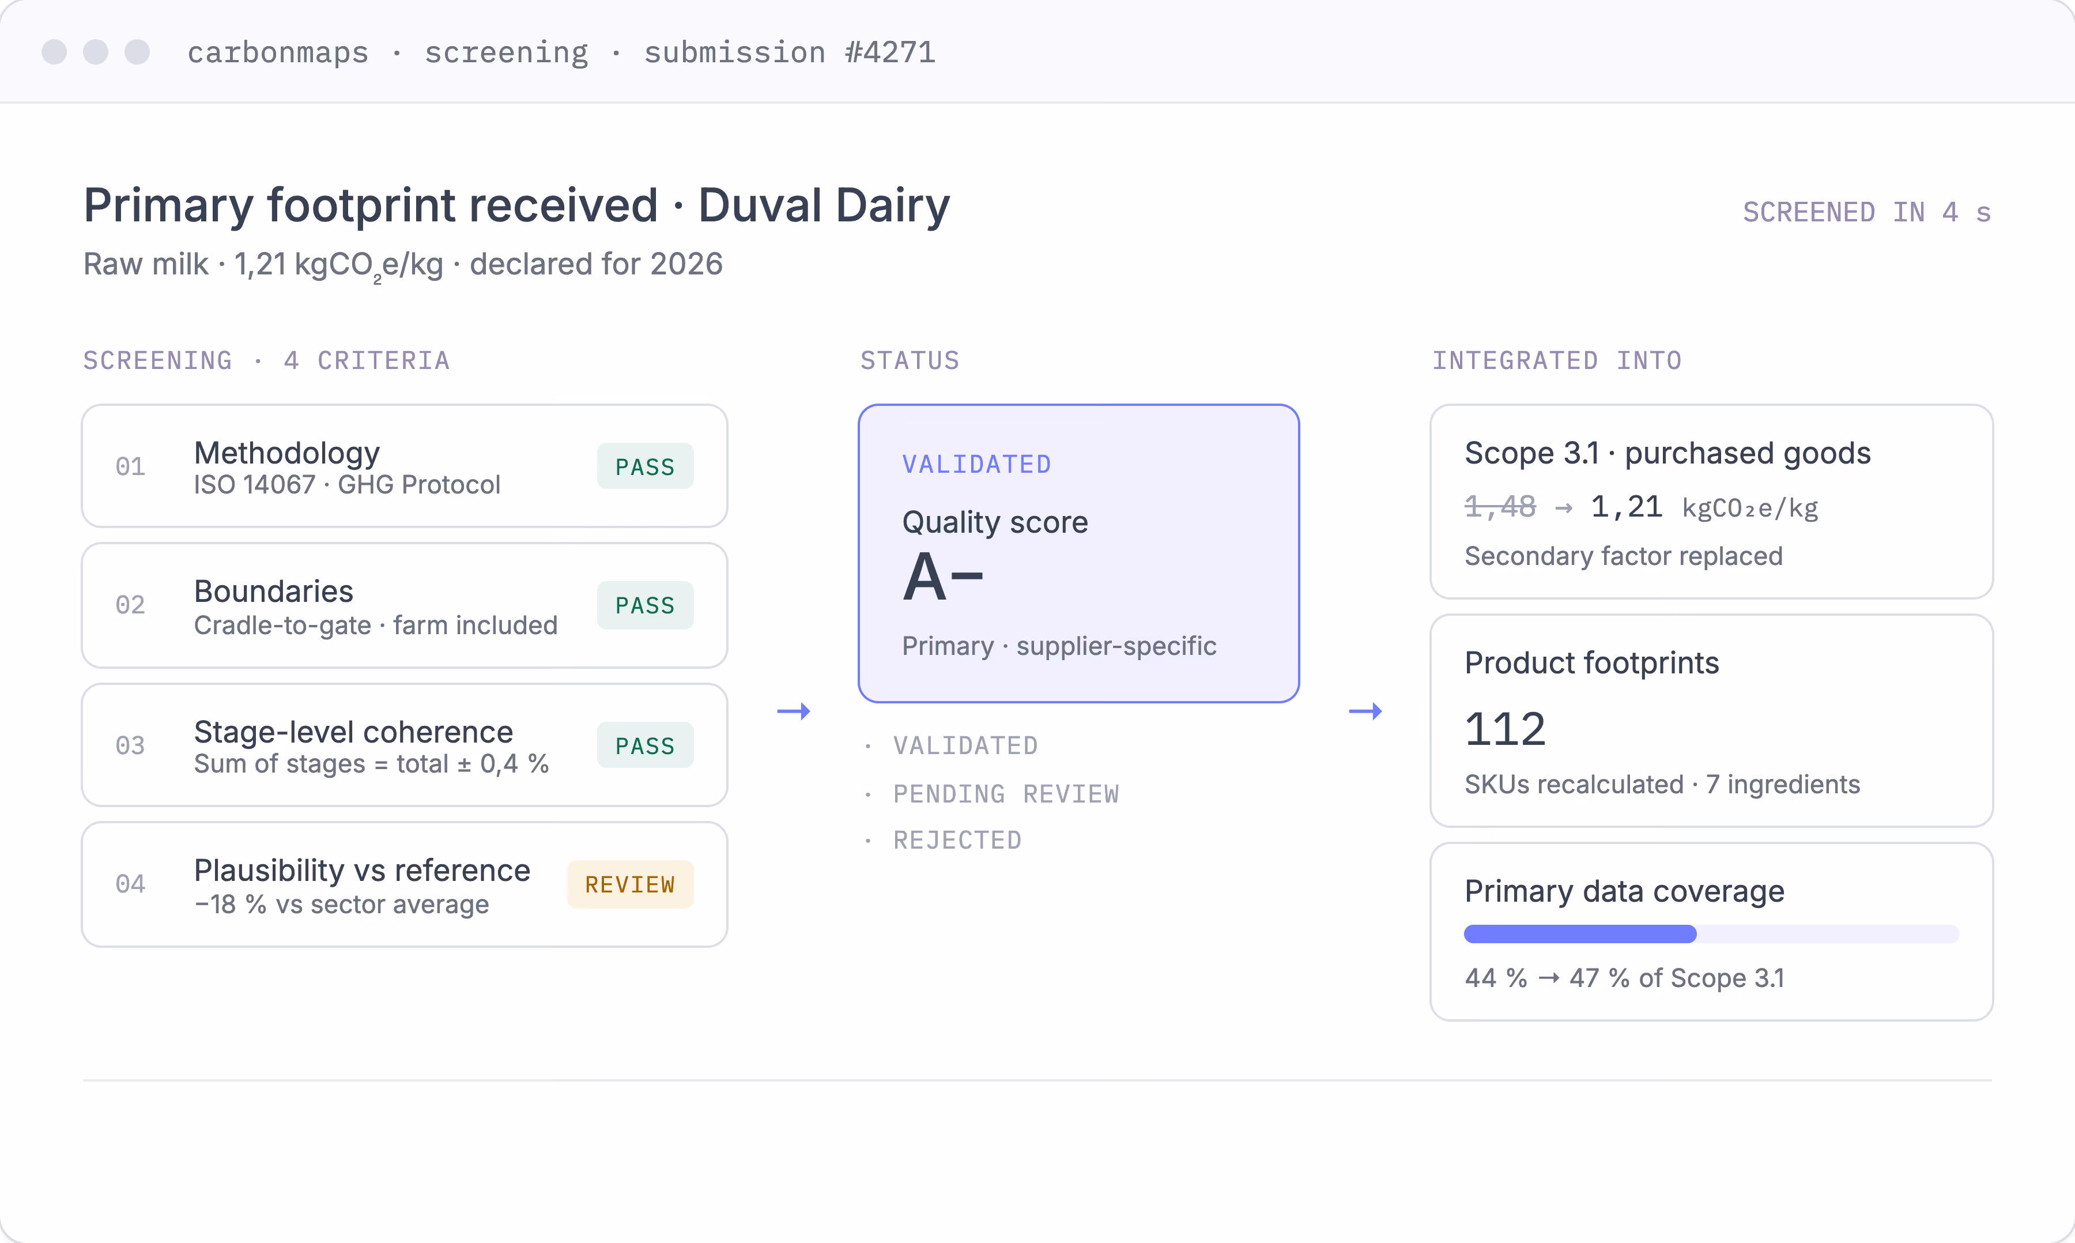Open the Methodology criterion card
This screenshot has width=2075, height=1243.
405,466
